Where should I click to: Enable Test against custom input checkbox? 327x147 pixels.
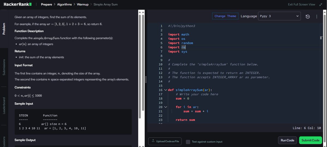coord(188,142)
